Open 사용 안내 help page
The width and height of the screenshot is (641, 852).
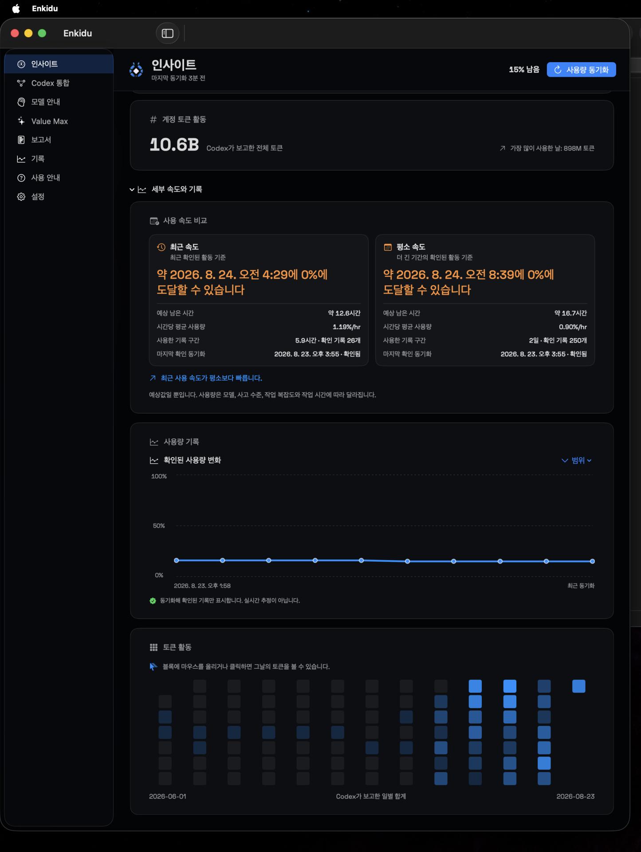click(59, 177)
